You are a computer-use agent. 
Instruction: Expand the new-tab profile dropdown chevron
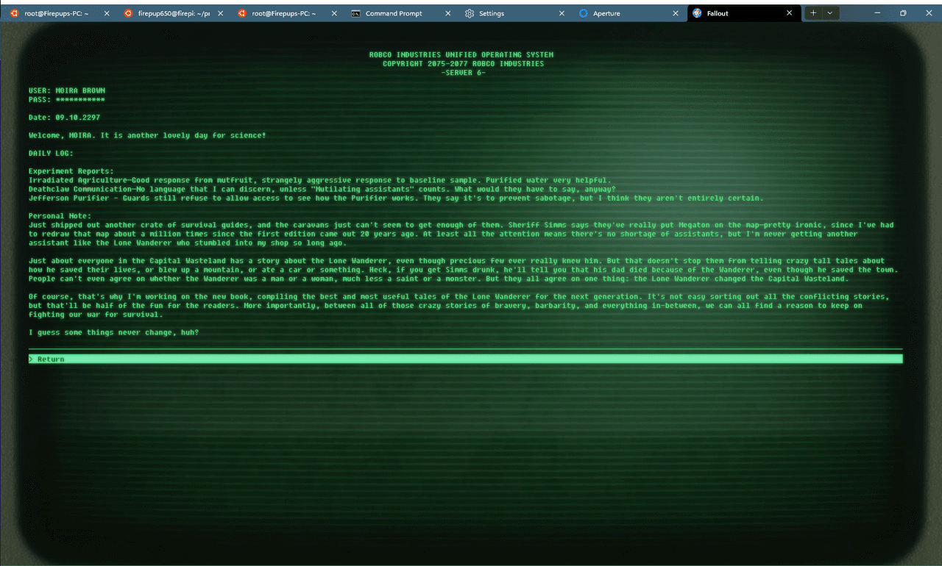pyautogui.click(x=830, y=13)
